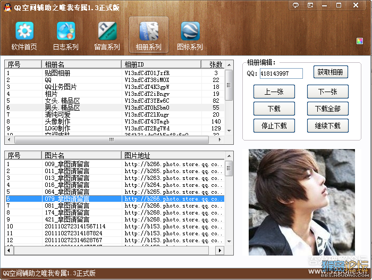This screenshot has width=372, height=280.
Task: Select album row 男头.精品区
Action: pyautogui.click(x=115, y=108)
